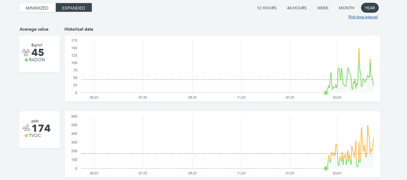This screenshot has height=180, width=407.
Task: Click the radon average value 45
Action: pyautogui.click(x=37, y=53)
